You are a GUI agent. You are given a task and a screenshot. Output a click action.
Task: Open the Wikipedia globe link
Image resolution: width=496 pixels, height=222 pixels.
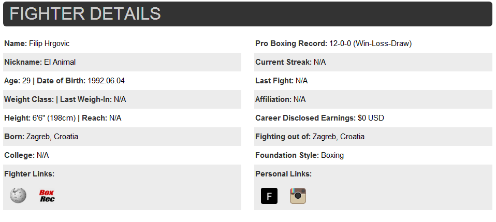(18, 196)
